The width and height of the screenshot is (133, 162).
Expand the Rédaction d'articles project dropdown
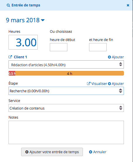66,64
